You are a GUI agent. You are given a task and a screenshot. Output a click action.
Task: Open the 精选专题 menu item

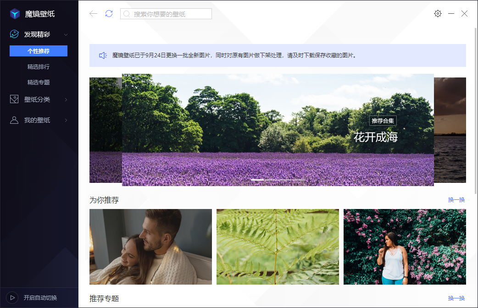(x=39, y=82)
